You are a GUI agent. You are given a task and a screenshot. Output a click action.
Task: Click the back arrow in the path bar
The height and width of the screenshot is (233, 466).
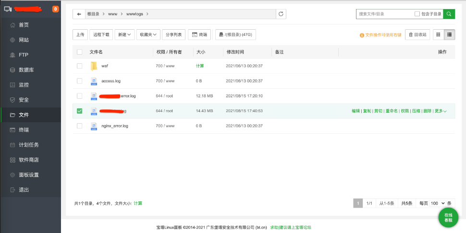(x=79, y=14)
